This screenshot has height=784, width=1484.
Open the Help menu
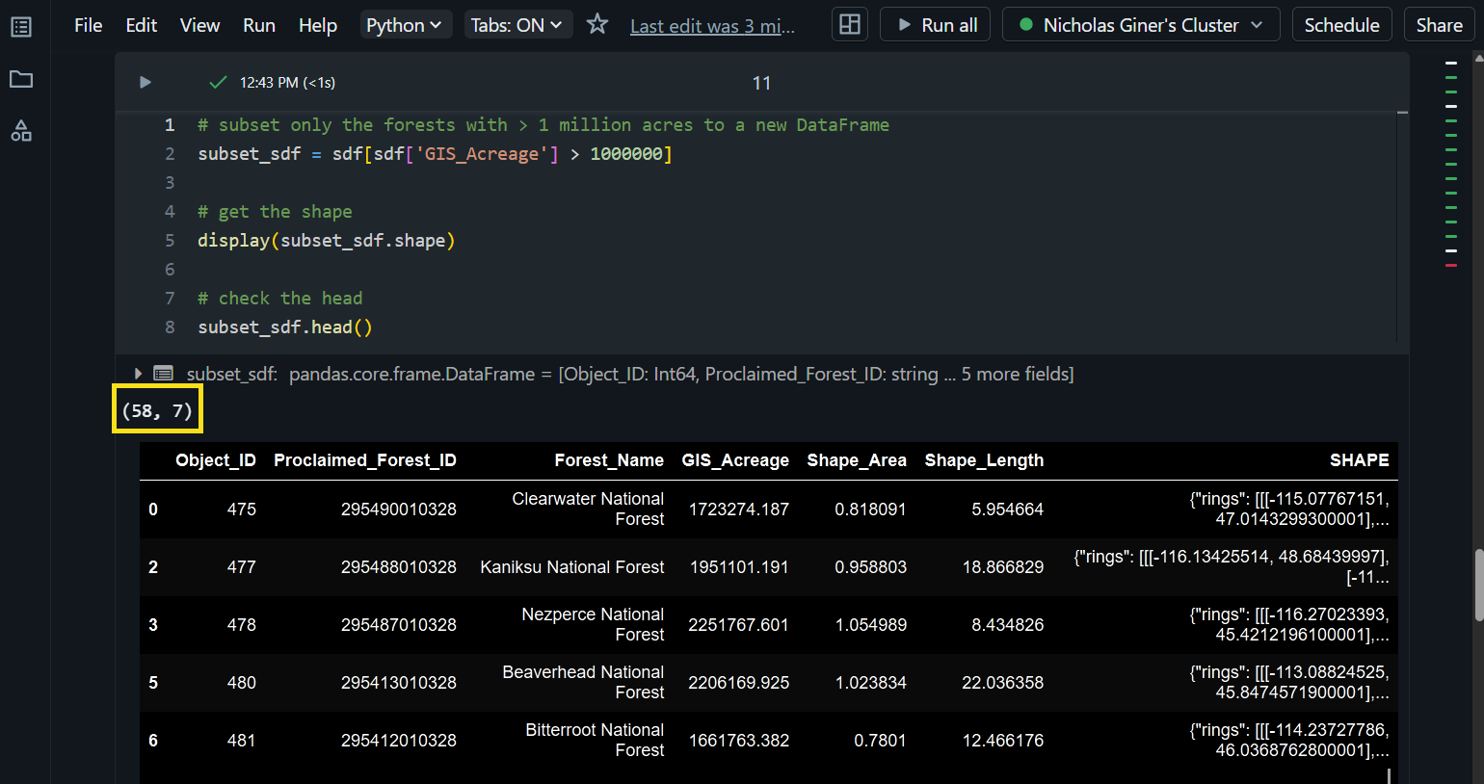[317, 25]
